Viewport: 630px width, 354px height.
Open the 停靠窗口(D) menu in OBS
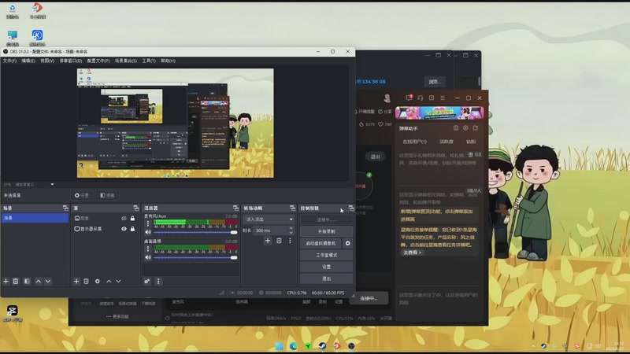pyautogui.click(x=71, y=61)
